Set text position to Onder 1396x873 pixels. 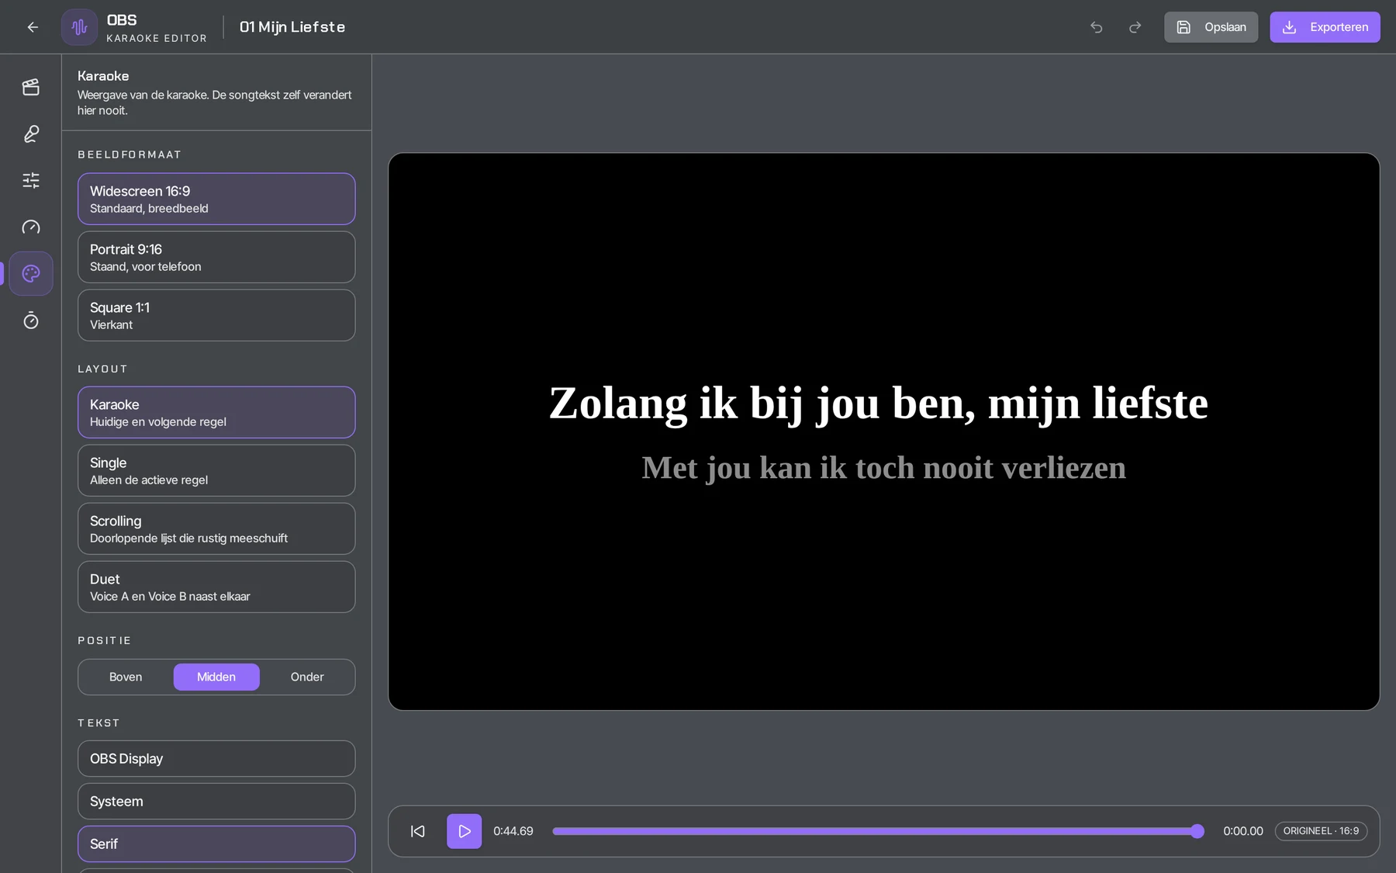(x=307, y=677)
